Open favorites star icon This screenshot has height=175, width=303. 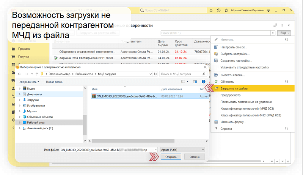[226, 11]
